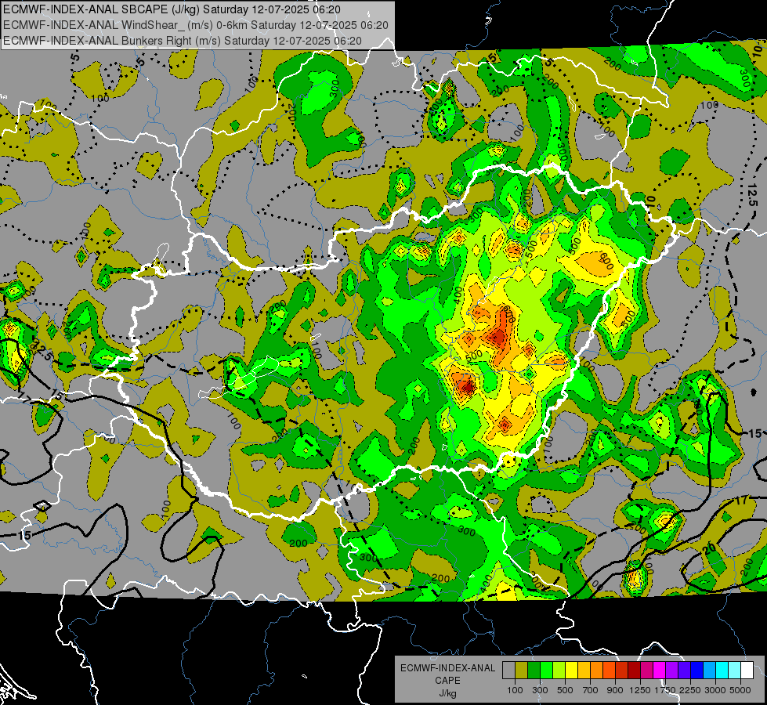767x705 pixels.
Task: Pick the pink-magenta legend swatch
Action: [x=647, y=671]
